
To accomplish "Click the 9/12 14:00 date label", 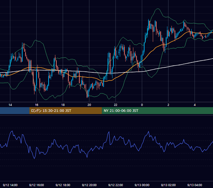I will 10,185.
